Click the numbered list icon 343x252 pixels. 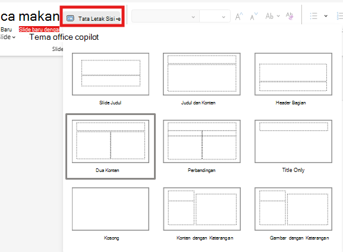339,16
